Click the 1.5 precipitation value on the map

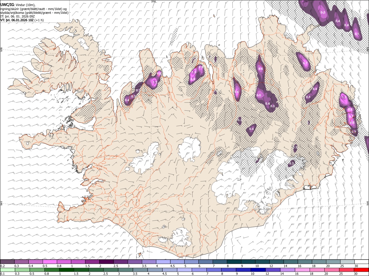pos(194,72)
